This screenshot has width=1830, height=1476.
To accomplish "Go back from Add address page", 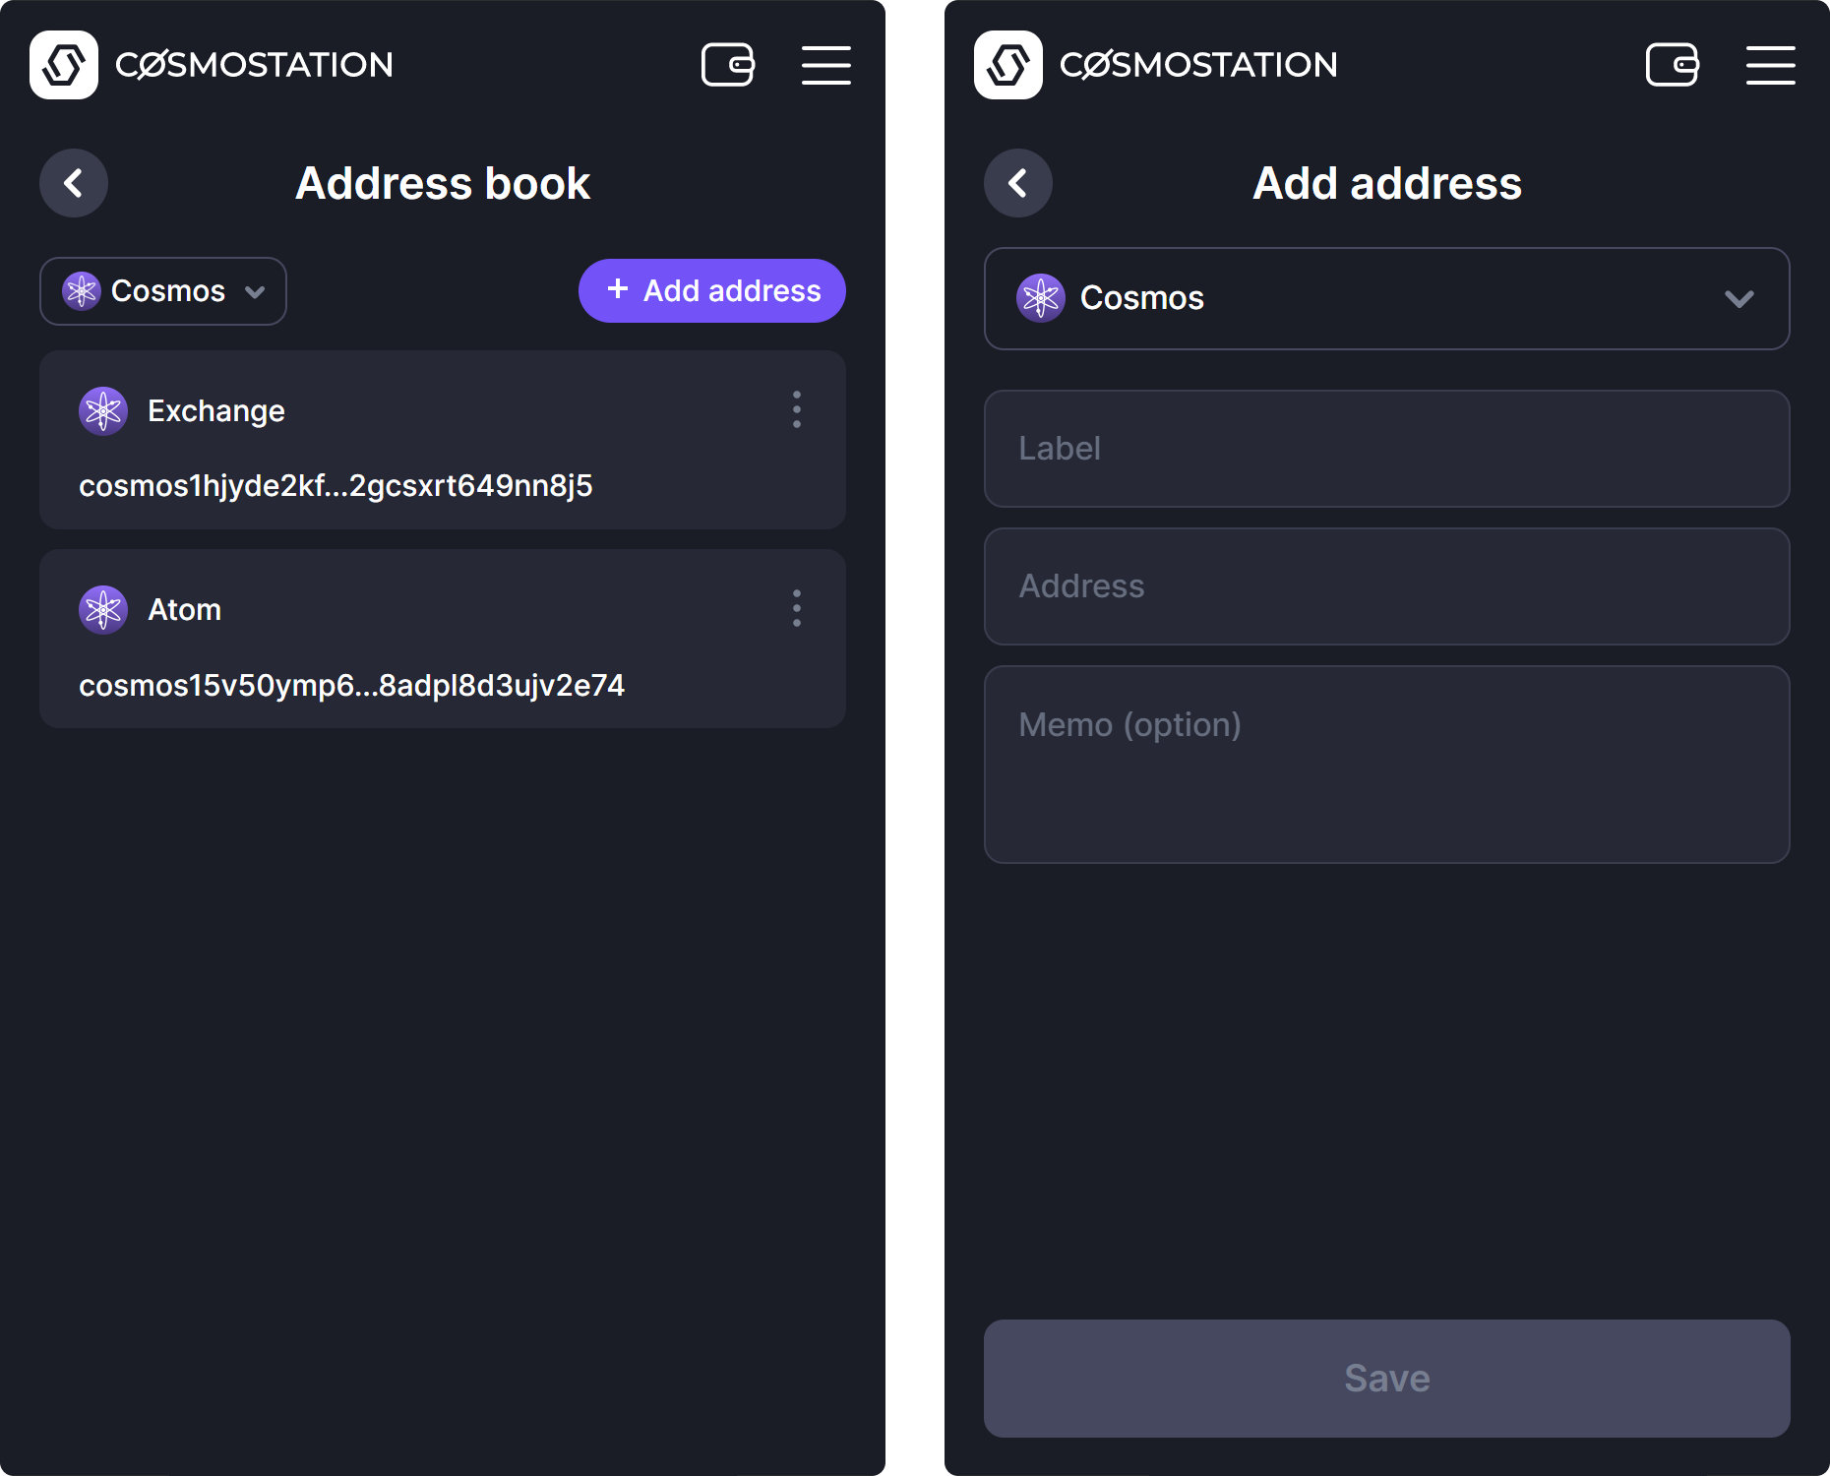I will click(1018, 183).
